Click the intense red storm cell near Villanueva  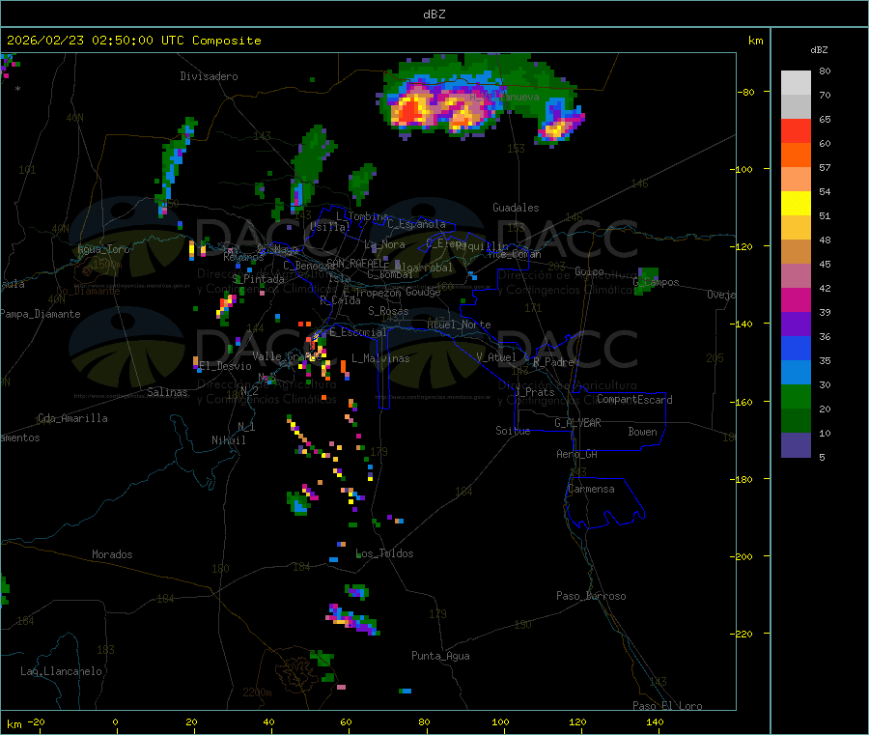[411, 110]
